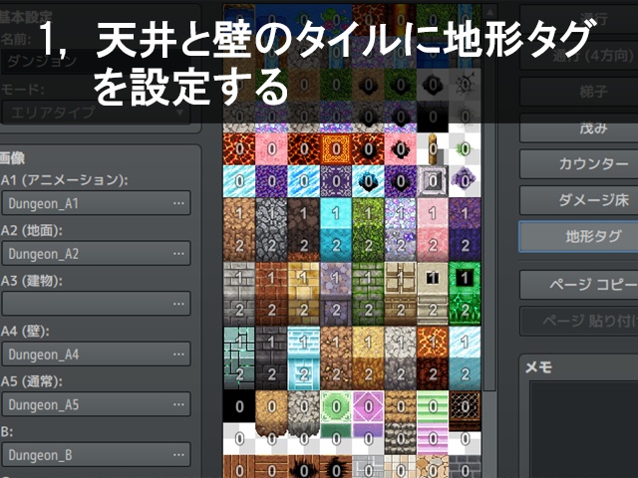Click the ページ コピー button
This screenshot has height=478, width=638.
pos(578,285)
